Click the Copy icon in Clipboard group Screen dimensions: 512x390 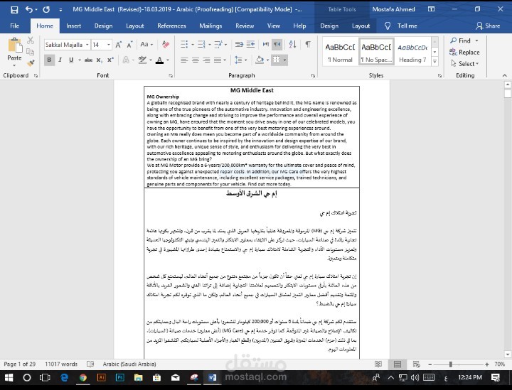pyautogui.click(x=31, y=52)
